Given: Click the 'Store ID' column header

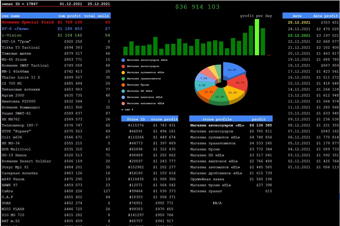Looking at the screenshot, I should (x=136, y=119).
